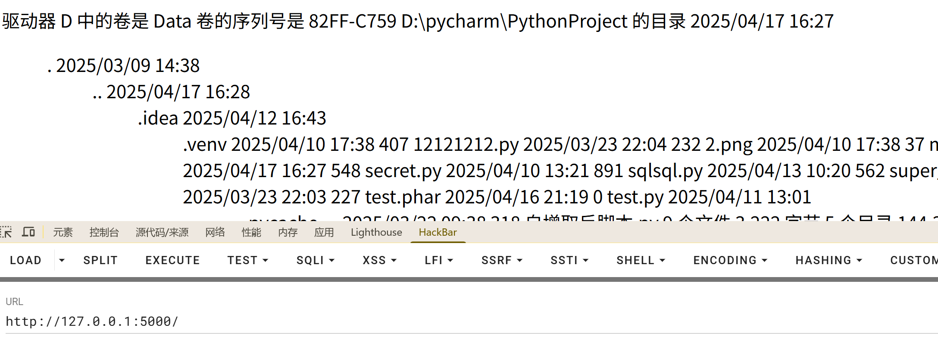Open the ENCODING dropdown menu
938x340 pixels.
[x=730, y=260]
